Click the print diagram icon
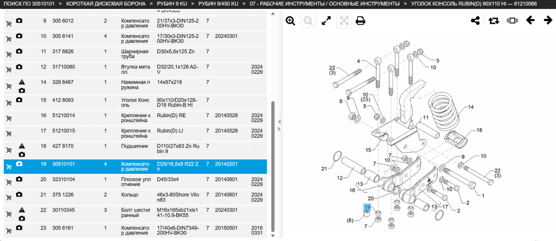Viewport: 556px width, 241px height. (x=361, y=21)
